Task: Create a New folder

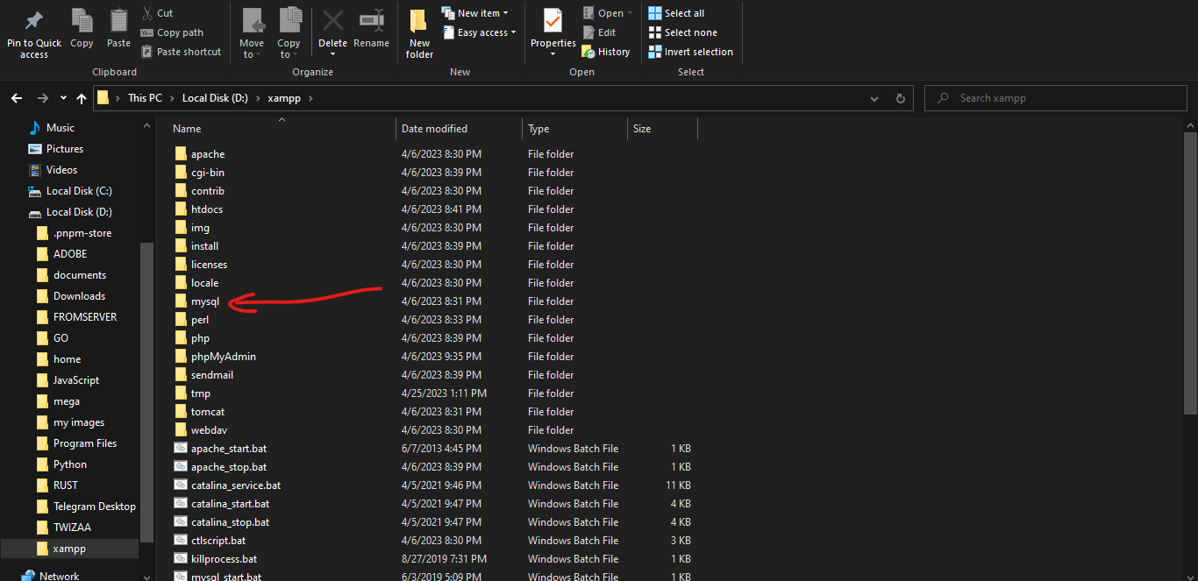Action: [419, 33]
